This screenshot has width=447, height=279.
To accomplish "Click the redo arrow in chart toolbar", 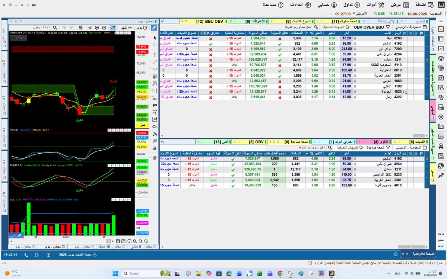I will coord(72,28).
